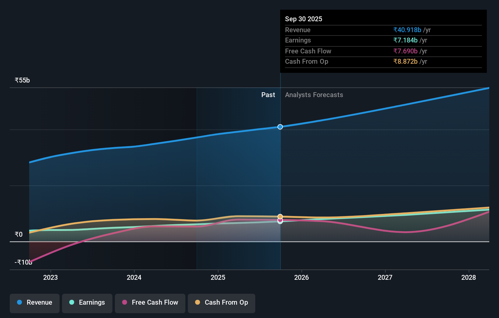The height and width of the screenshot is (318, 499).
Task: Switch to the Past section of chart
Action: click(268, 95)
